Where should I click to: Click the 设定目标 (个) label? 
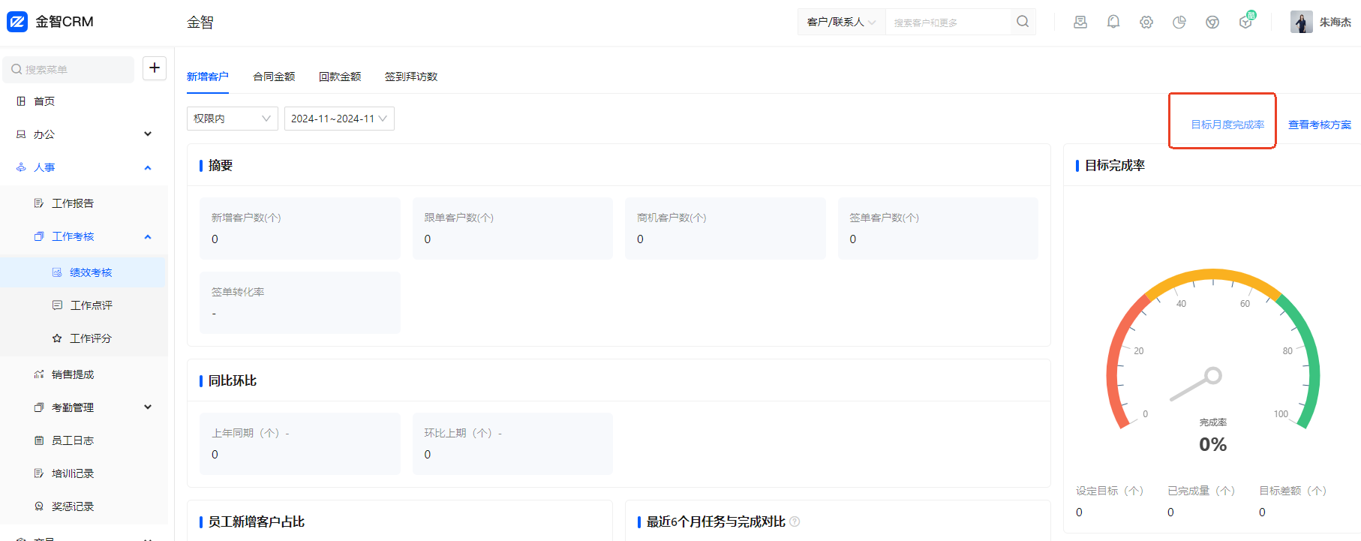point(1110,491)
